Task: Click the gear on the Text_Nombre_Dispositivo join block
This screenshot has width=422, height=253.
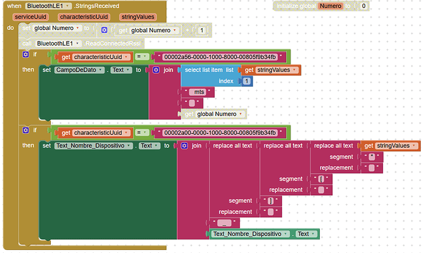Action: click(185, 146)
